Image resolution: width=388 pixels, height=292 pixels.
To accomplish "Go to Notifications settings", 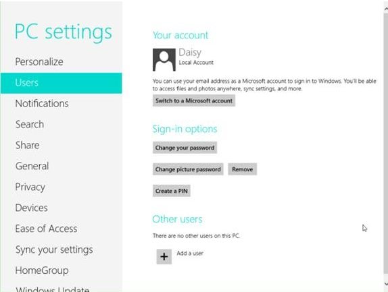I will 42,103.
